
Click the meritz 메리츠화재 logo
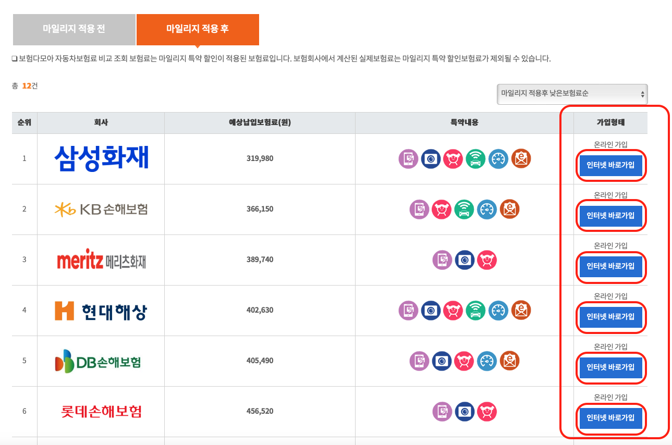pyautogui.click(x=101, y=260)
